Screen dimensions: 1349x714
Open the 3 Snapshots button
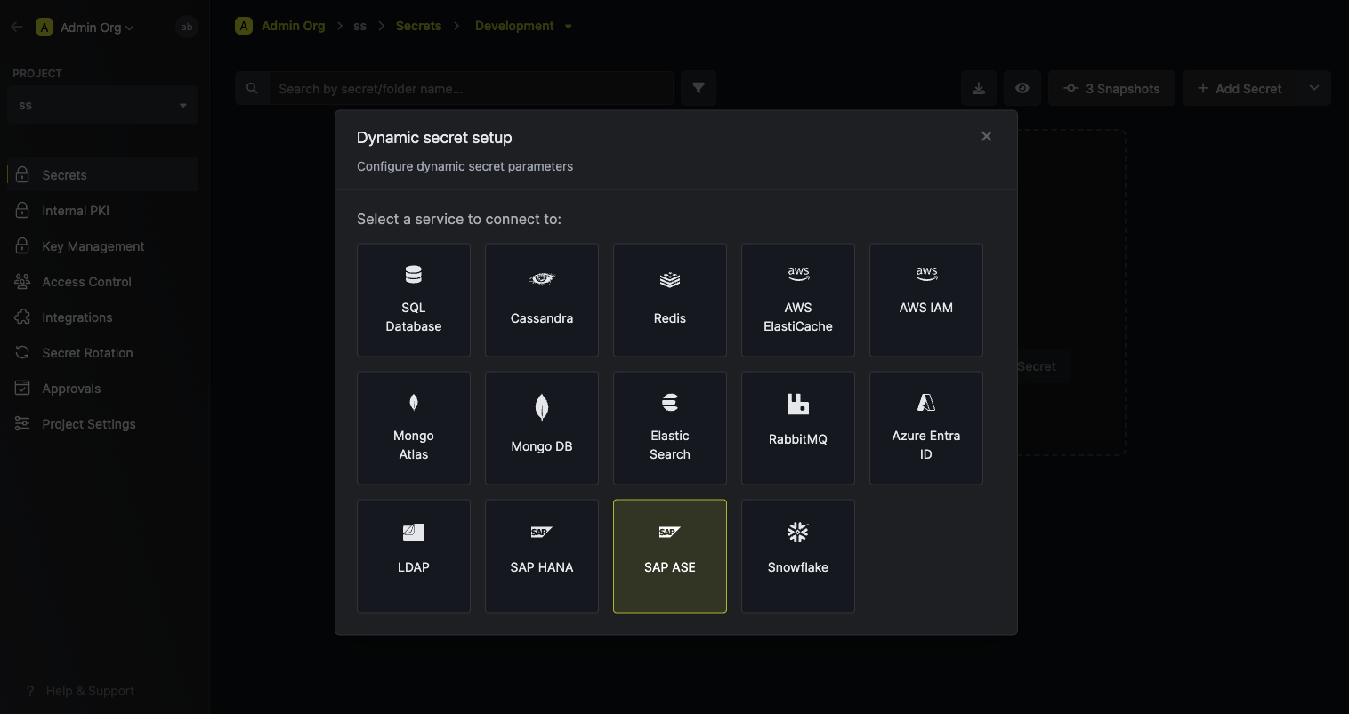click(1111, 88)
